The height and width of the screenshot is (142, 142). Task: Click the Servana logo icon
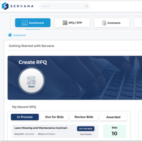(x=5, y=6)
